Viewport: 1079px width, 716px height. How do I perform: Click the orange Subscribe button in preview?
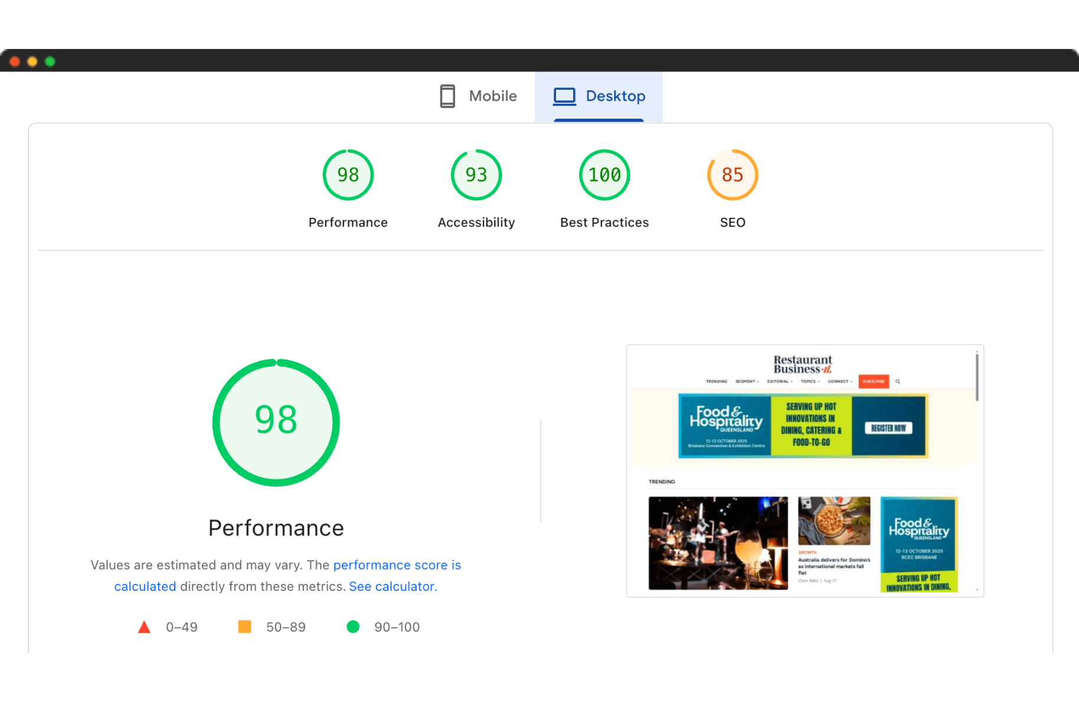[873, 381]
